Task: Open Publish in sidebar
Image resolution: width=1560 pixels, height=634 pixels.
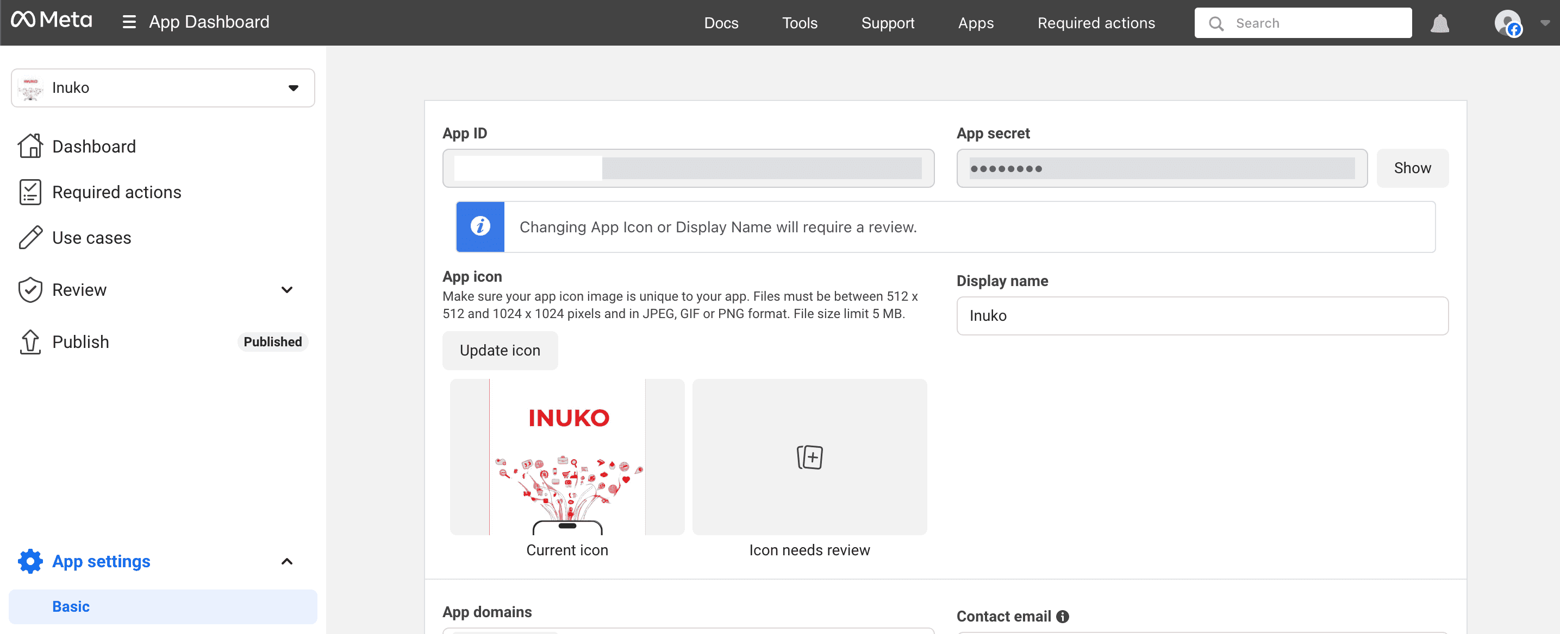Action: (80, 342)
